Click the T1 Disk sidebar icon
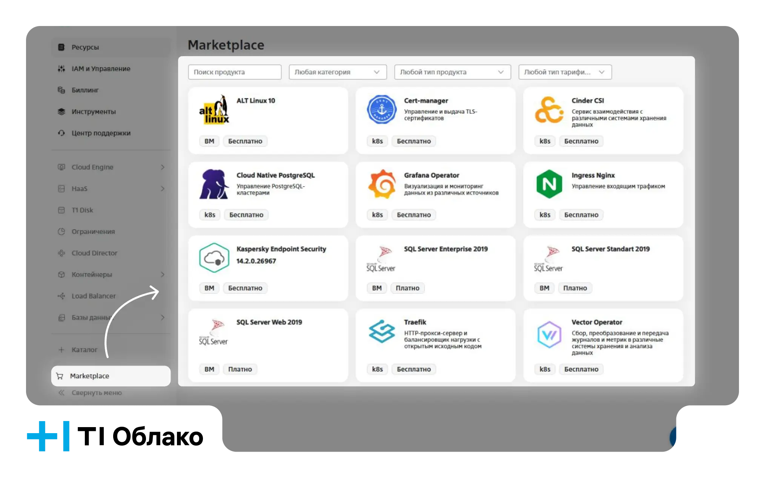Viewport: 765px width, 478px height. (x=61, y=210)
